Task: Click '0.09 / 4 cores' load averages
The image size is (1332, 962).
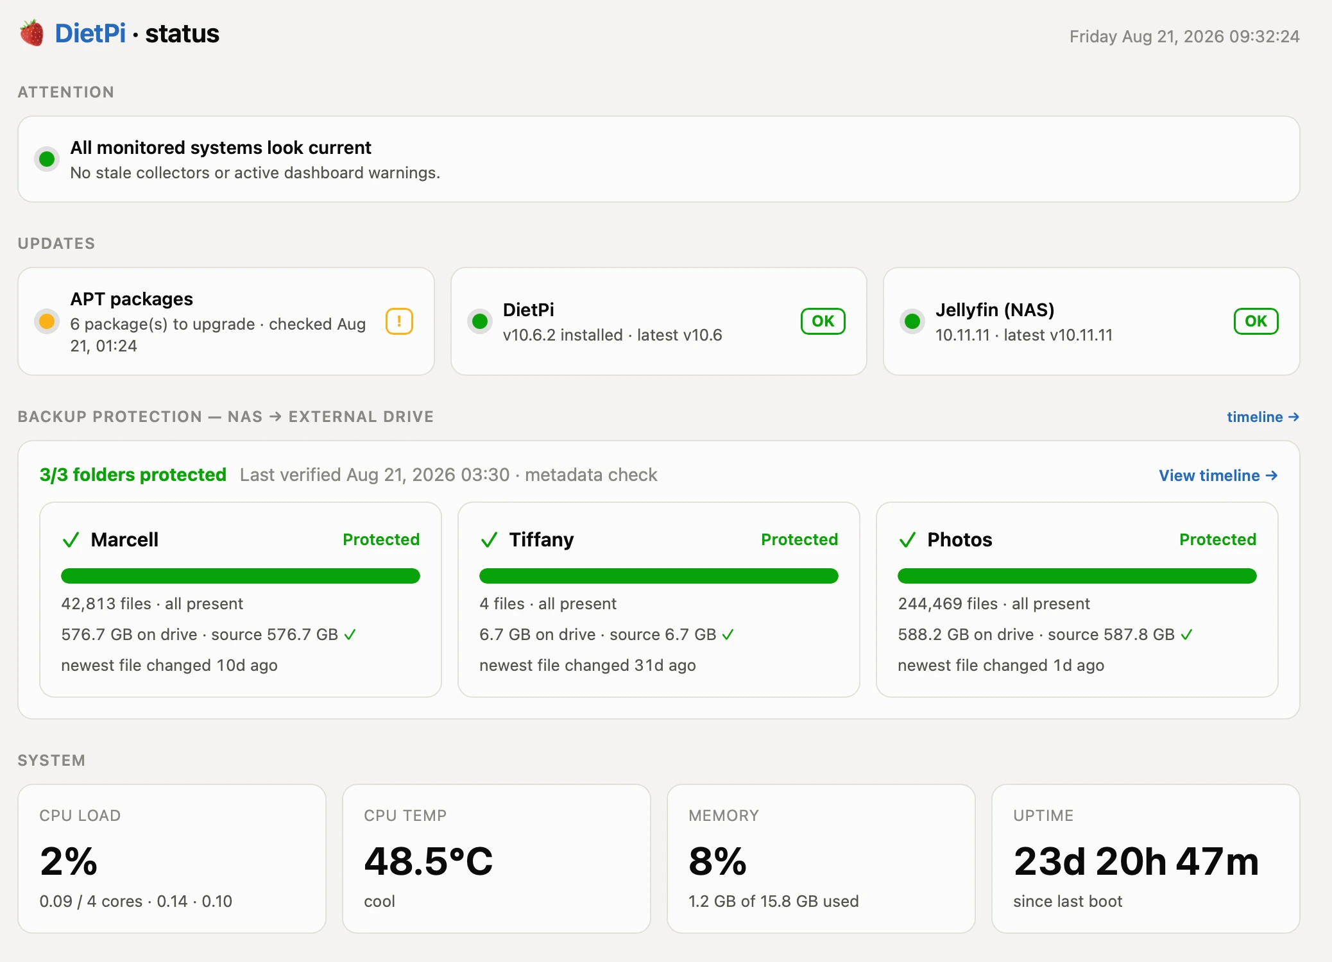Action: [136, 901]
